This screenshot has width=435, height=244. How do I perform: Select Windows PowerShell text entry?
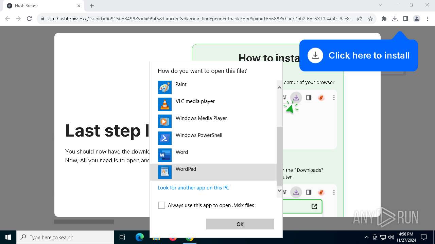click(199, 135)
